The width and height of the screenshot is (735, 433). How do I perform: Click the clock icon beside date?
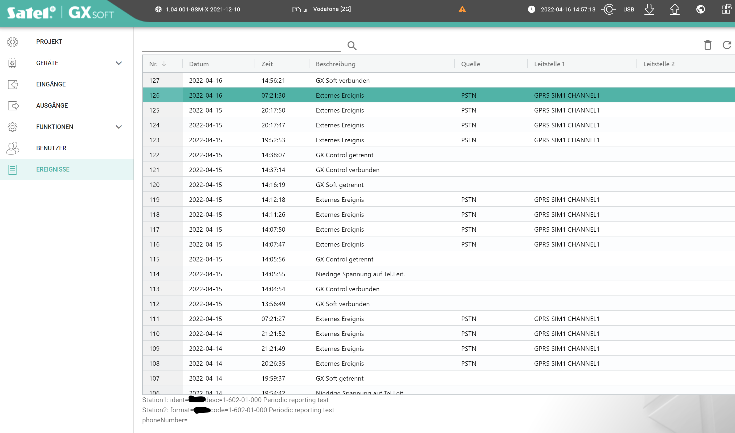pyautogui.click(x=531, y=9)
